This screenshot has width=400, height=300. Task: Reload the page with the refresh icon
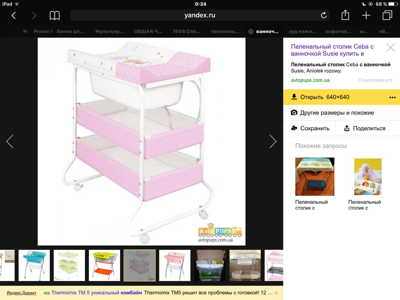coord(324,16)
